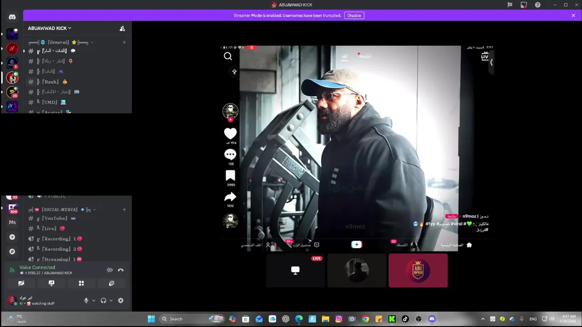The image size is (582, 327).
Task: Switch to the TikTok Following feed tab
Action: tap(366, 56)
